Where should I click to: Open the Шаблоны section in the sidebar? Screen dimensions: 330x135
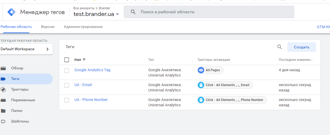[20, 121]
